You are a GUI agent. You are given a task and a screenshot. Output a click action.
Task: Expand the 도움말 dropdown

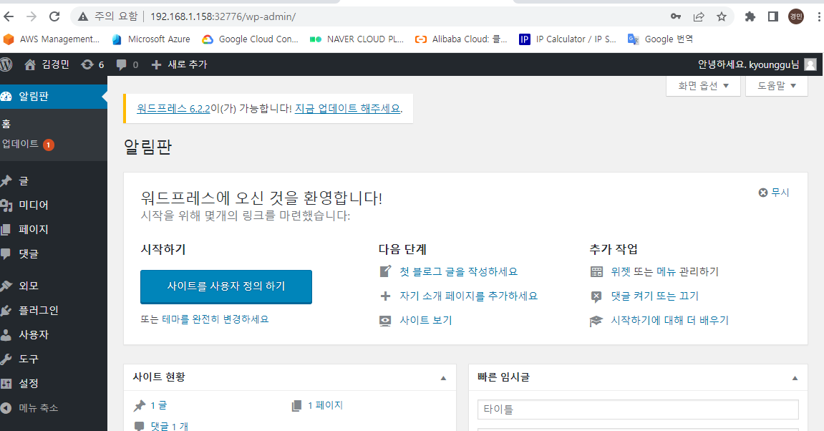(777, 86)
